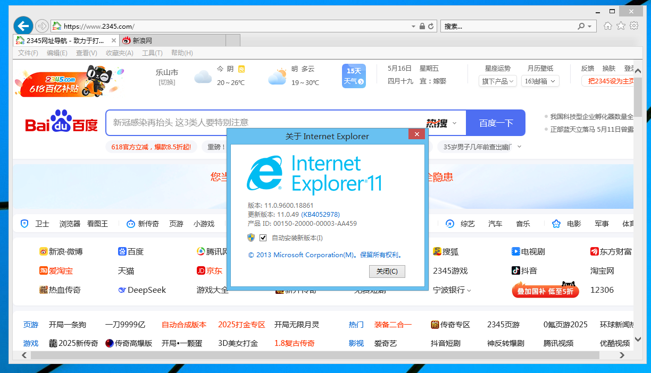Open the Home page icon
This screenshot has height=373, width=651.
pos(608,26)
